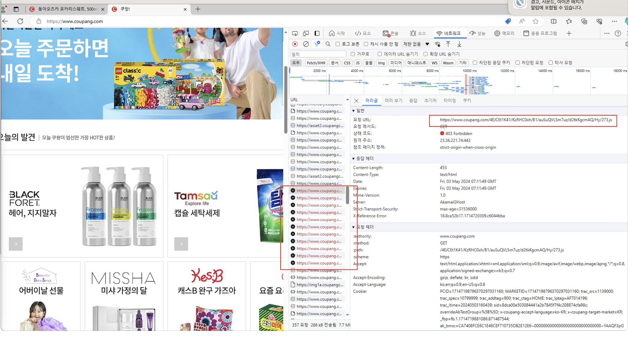The width and height of the screenshot is (629, 340).
Task: Open the 응답 details tab
Action: 413,101
